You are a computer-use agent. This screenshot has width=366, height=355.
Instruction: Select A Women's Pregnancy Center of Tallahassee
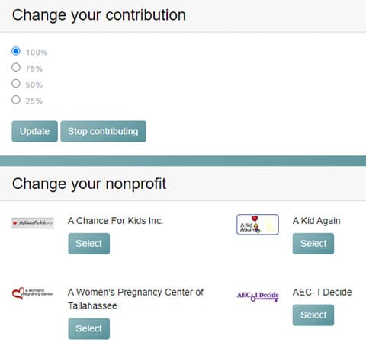point(89,328)
